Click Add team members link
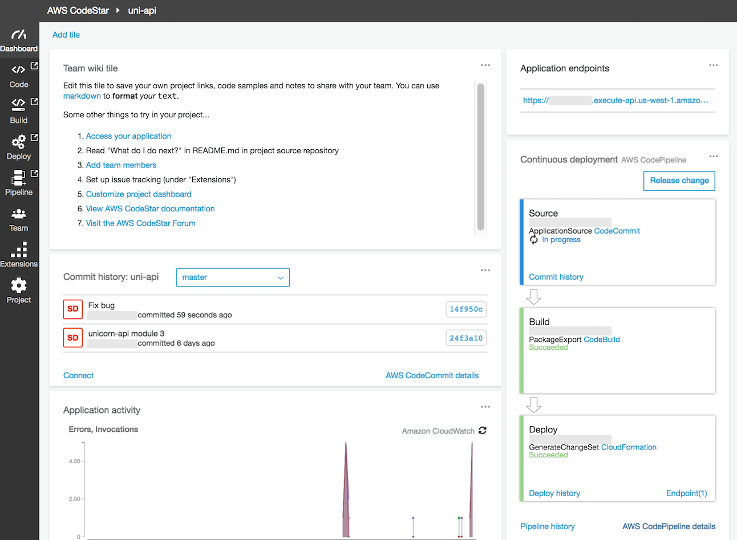737x540 pixels. (121, 165)
